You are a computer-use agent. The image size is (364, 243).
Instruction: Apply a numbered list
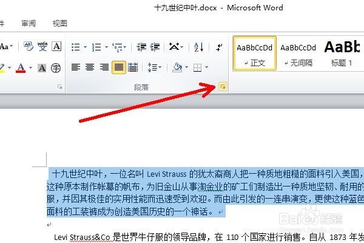point(96,47)
